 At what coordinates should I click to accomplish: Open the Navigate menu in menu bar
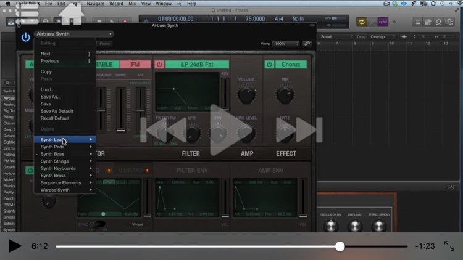point(95,4)
